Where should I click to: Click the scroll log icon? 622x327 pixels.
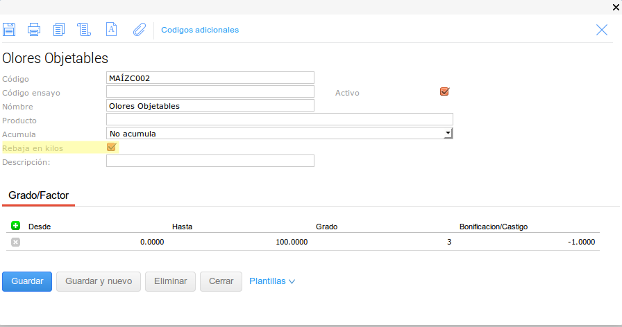(x=84, y=29)
